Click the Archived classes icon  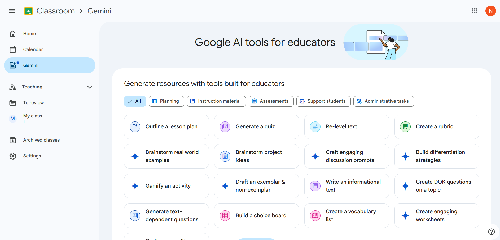[x=13, y=140]
